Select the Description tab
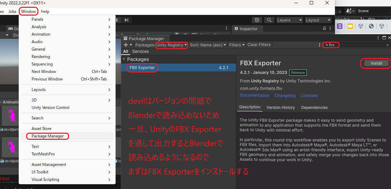 click(250, 107)
